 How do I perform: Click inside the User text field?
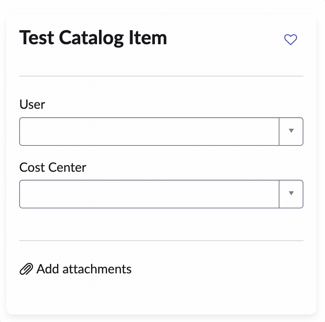click(149, 131)
